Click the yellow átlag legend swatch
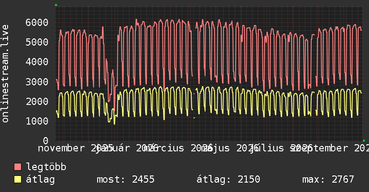369x192 pixels. point(17,179)
